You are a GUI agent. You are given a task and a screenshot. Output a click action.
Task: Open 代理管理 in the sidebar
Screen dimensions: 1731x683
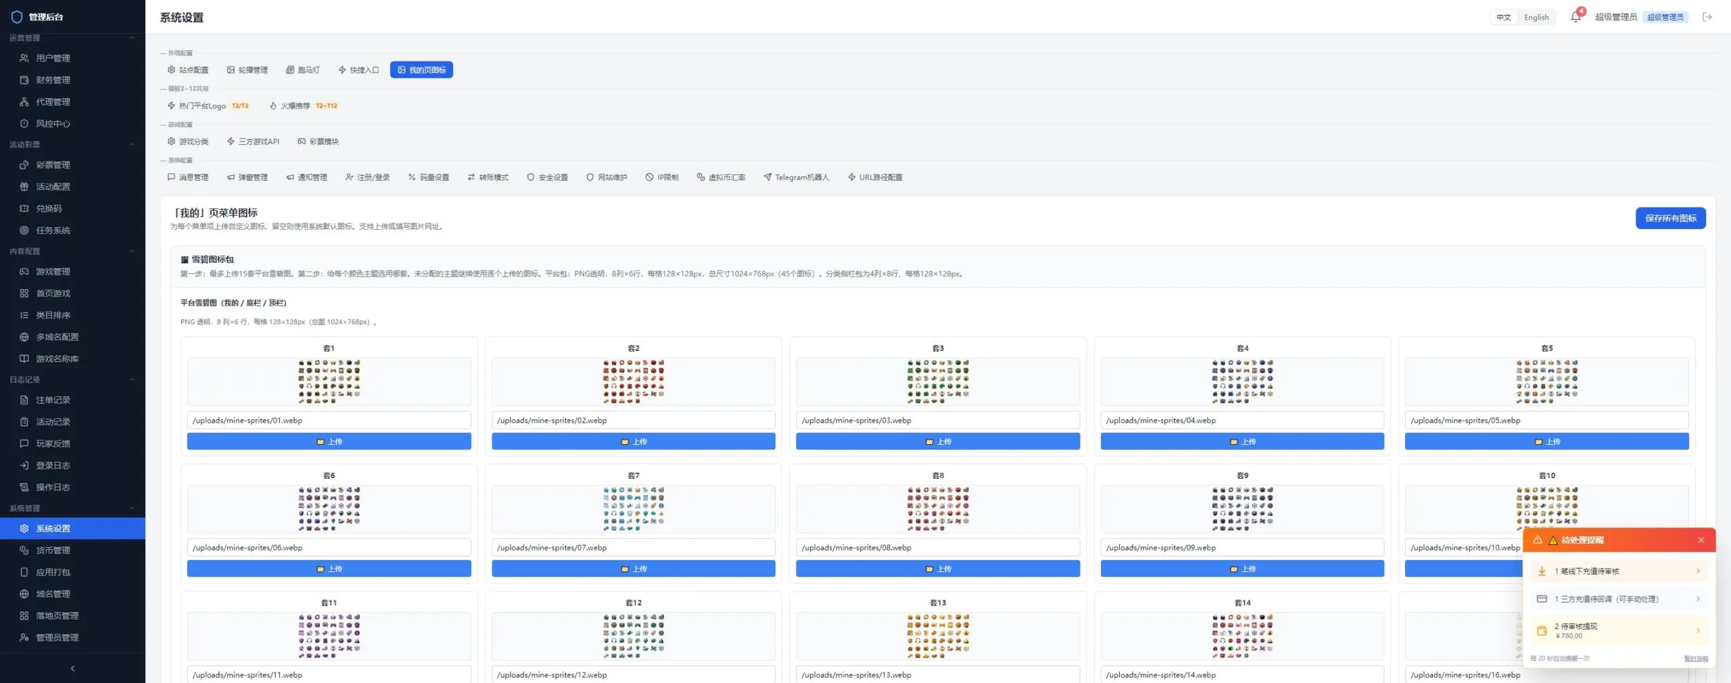[x=72, y=101]
